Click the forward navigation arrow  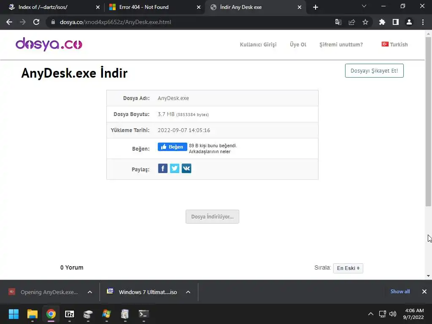pyautogui.click(x=23, y=22)
